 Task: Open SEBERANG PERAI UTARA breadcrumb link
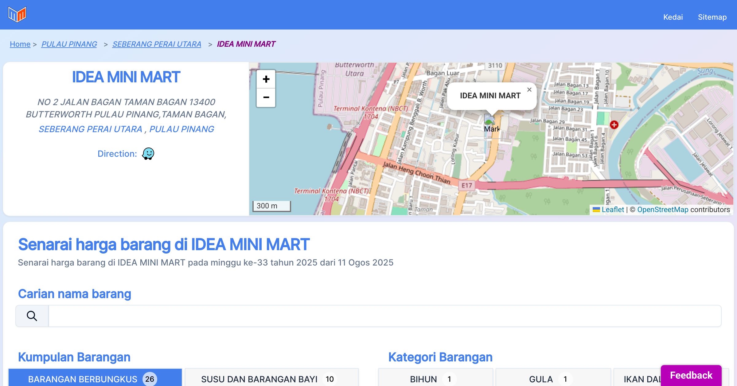click(157, 44)
